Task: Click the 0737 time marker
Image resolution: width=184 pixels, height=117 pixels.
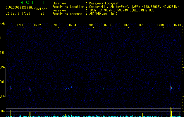Action: (x=125, y=25)
